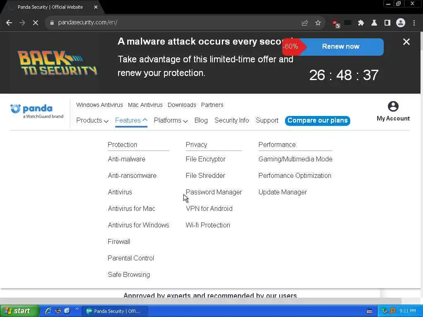Open the uBlock extension icon
423x317 pixels.
point(335,24)
